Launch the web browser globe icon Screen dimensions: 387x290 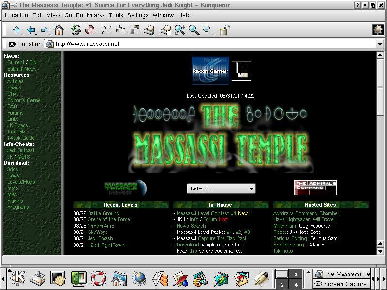(x=139, y=279)
